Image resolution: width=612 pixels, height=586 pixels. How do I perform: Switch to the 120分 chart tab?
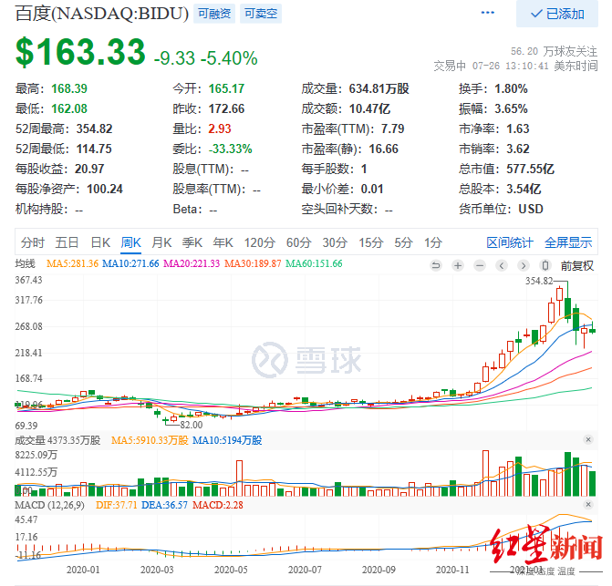click(260, 242)
